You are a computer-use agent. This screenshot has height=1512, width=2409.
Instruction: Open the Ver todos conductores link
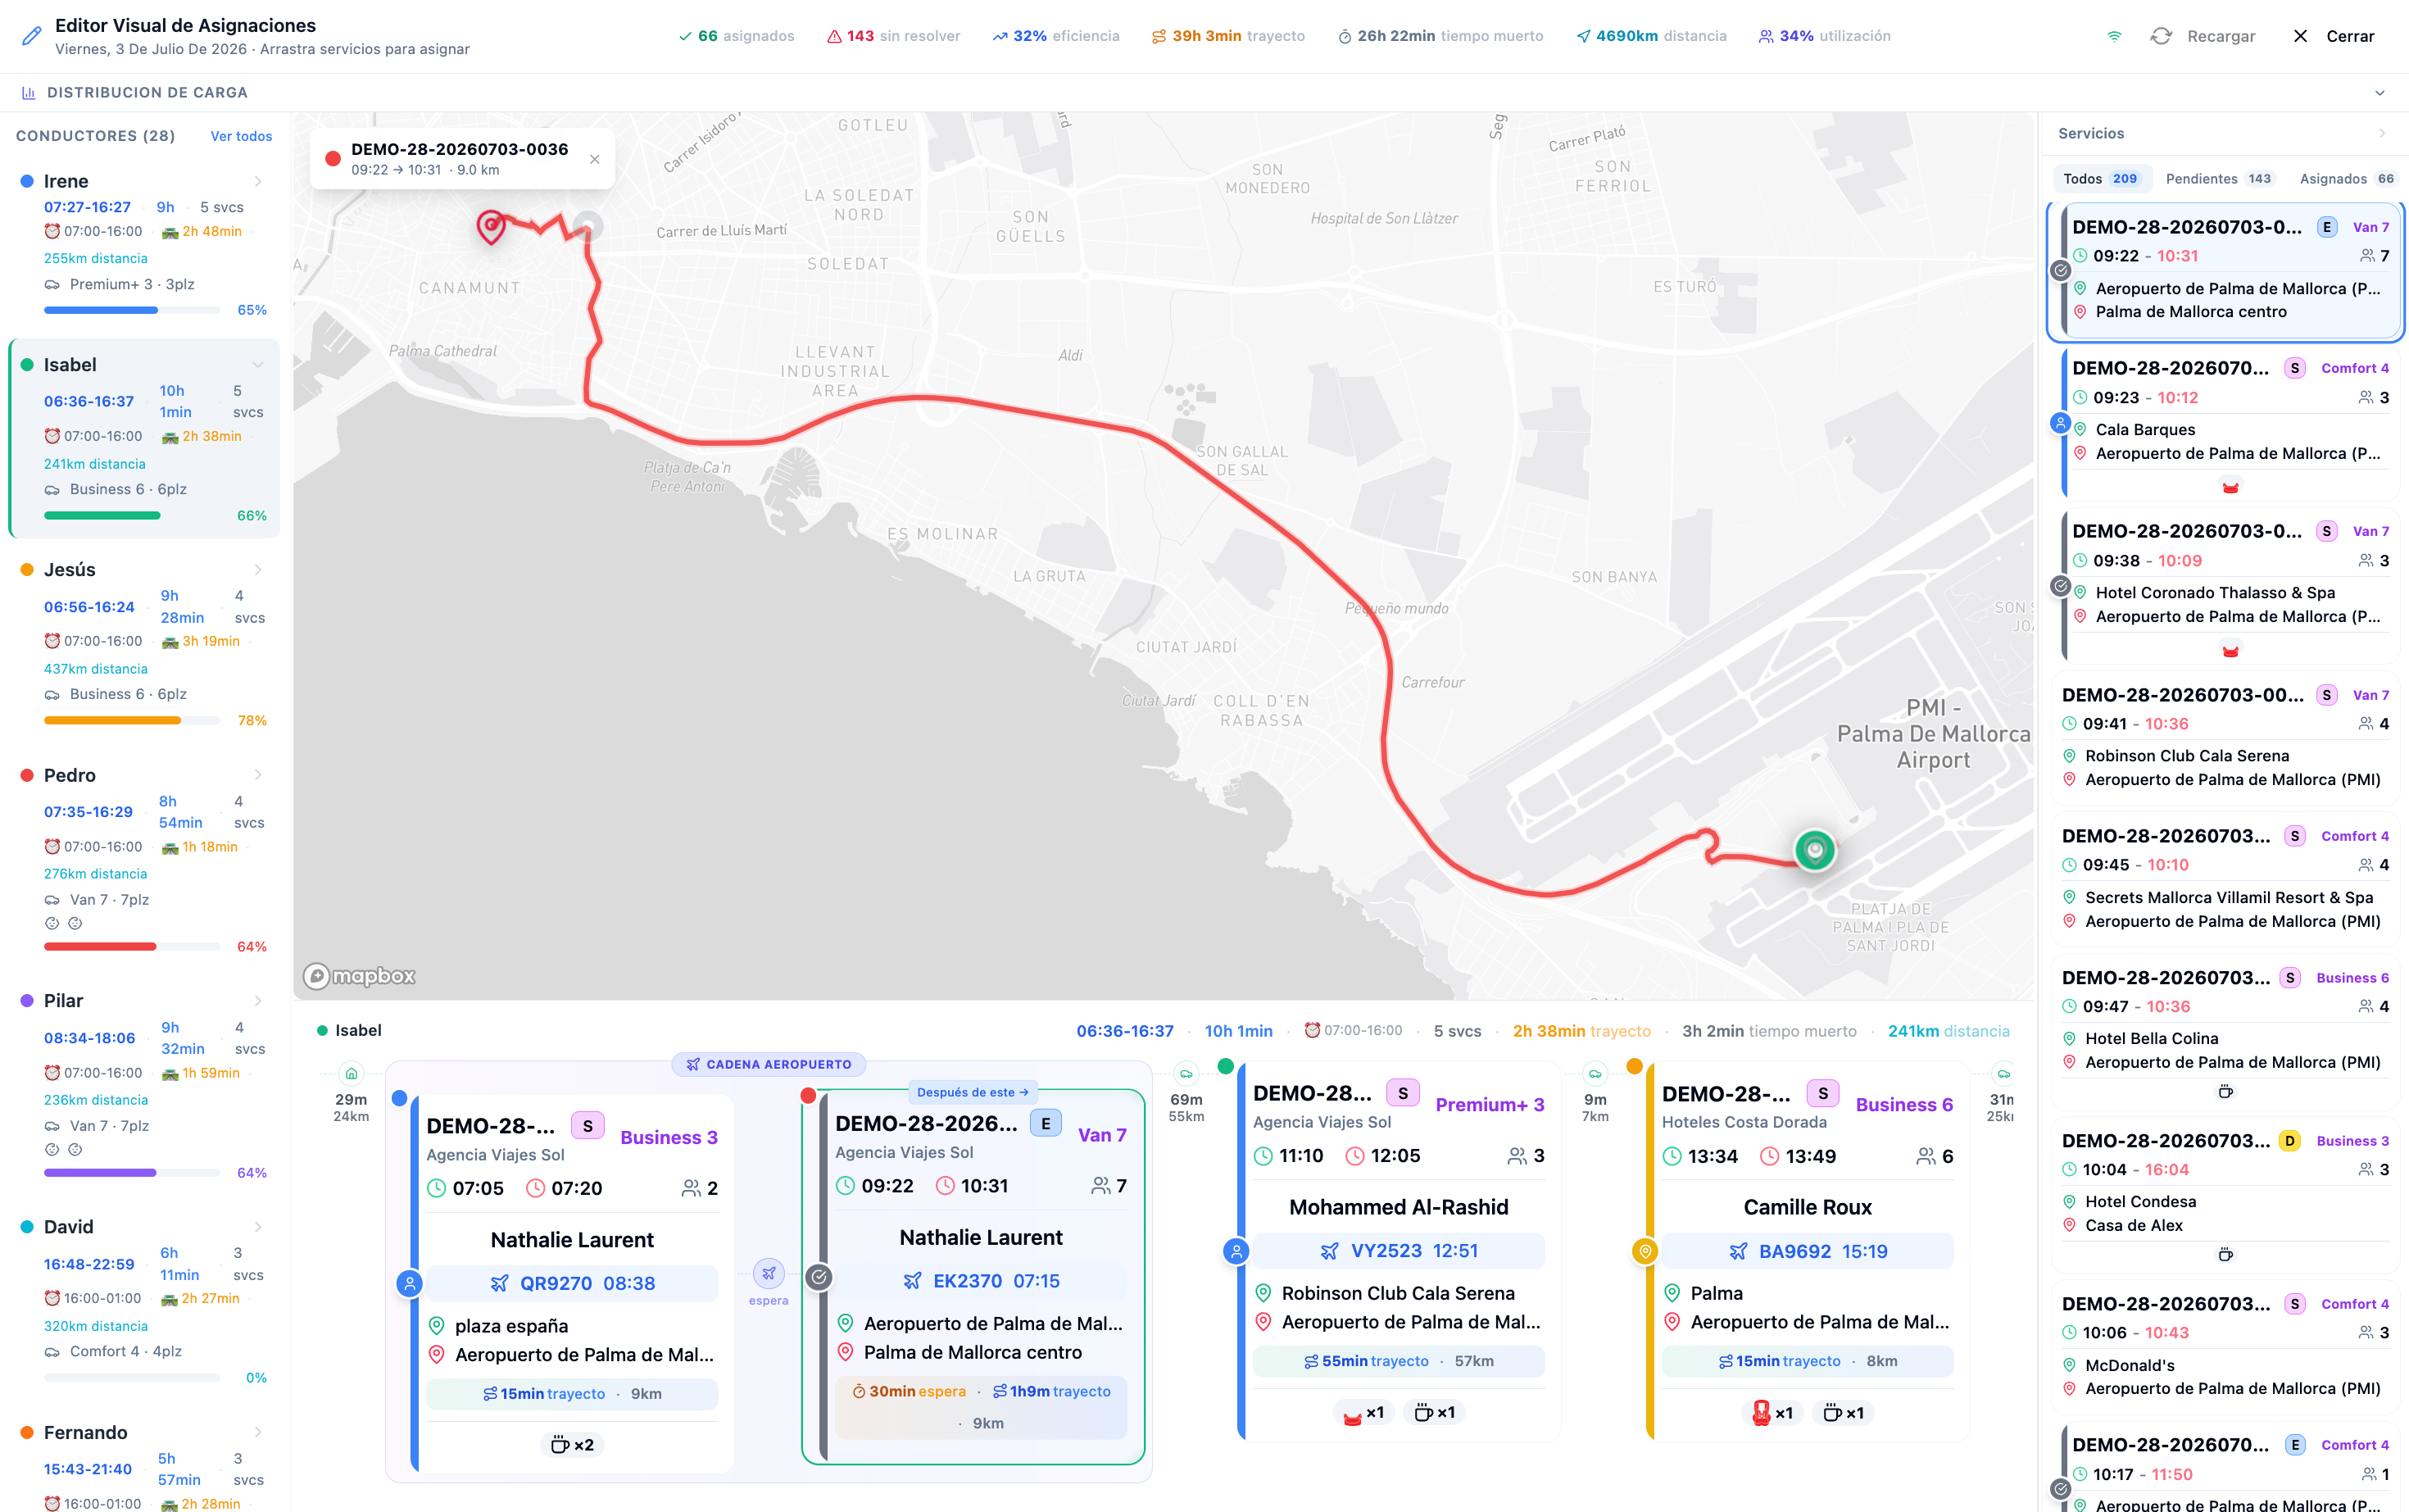(x=241, y=136)
